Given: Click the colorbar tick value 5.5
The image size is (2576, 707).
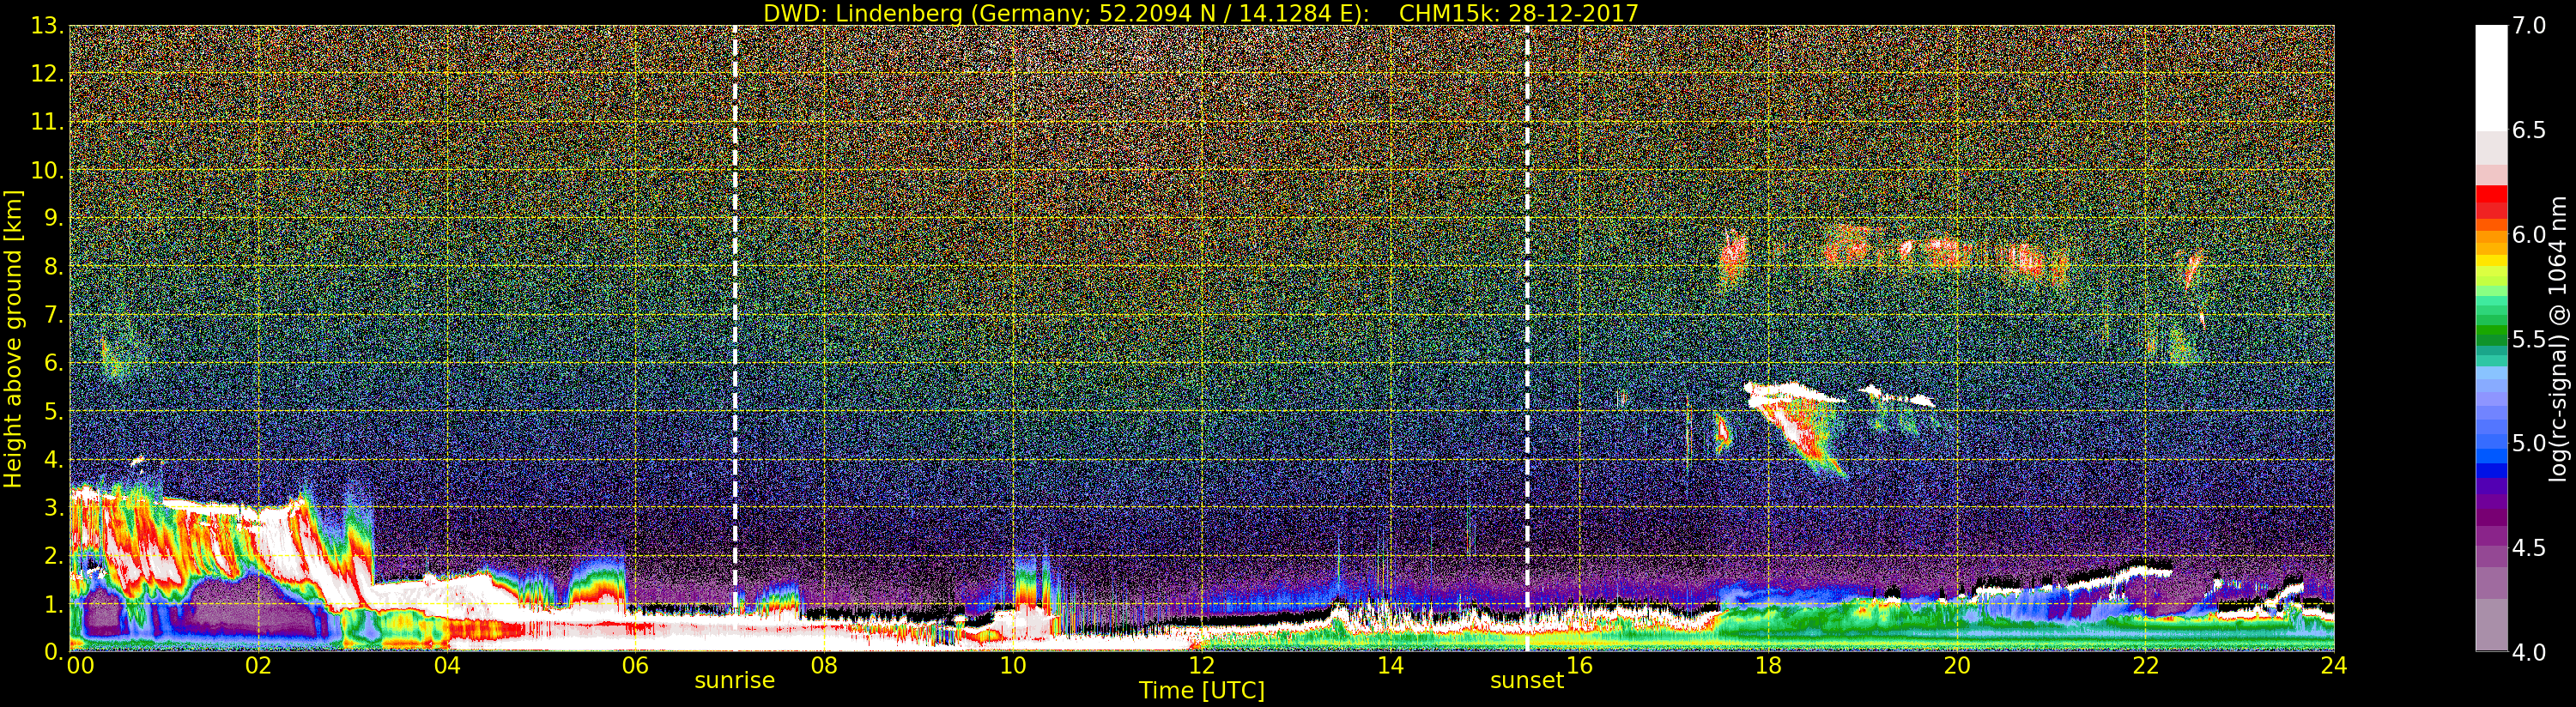Looking at the screenshot, I should [x=2529, y=339].
